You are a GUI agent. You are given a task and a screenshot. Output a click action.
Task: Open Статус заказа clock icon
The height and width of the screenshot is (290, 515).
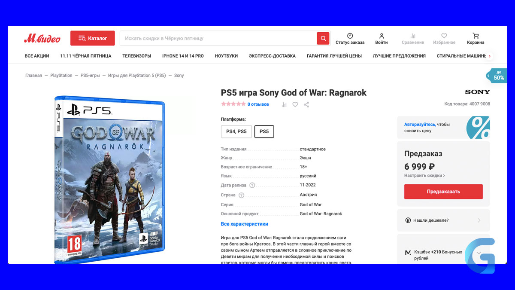click(x=350, y=36)
